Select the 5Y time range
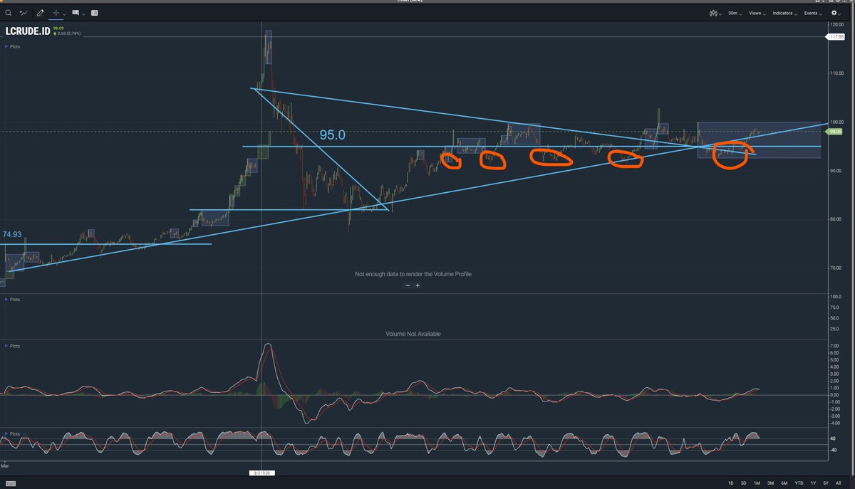 click(x=826, y=483)
